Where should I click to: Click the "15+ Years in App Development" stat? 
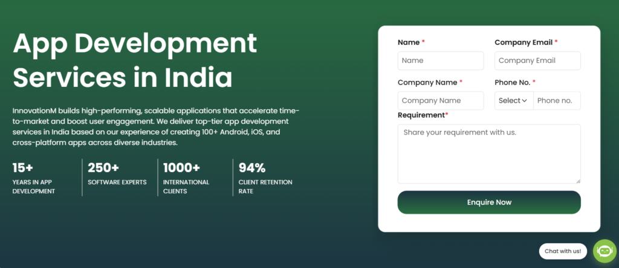pyautogui.click(x=35, y=178)
